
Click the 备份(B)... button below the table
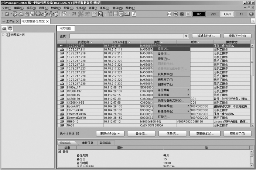point(141,133)
